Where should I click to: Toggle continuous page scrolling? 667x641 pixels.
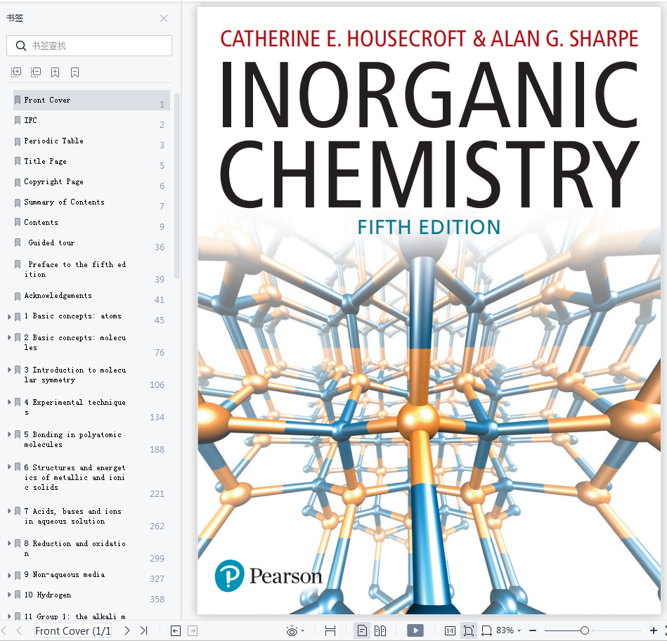click(x=330, y=630)
